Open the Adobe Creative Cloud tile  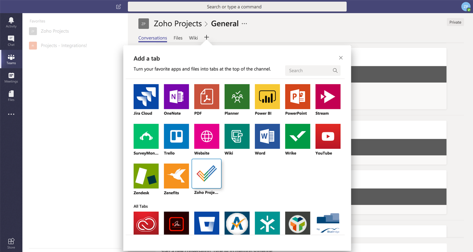coord(146,223)
